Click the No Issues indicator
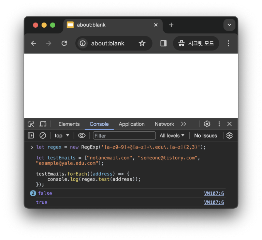 point(205,136)
